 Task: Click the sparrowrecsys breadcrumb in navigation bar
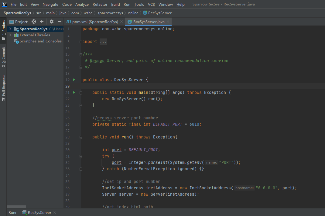coord(110,13)
